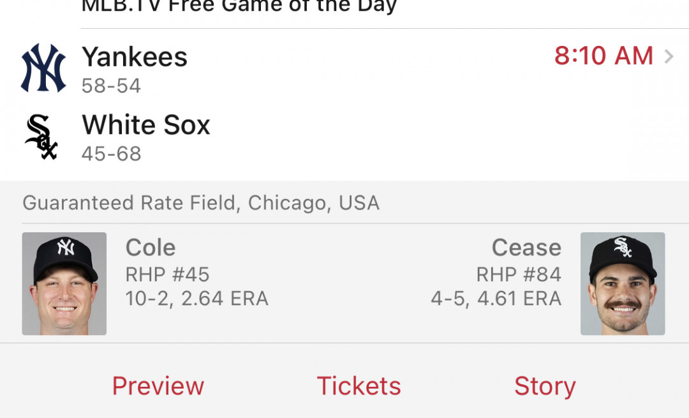This screenshot has height=418, width=689.
Task: Open the Story link
Action: pyautogui.click(x=545, y=387)
